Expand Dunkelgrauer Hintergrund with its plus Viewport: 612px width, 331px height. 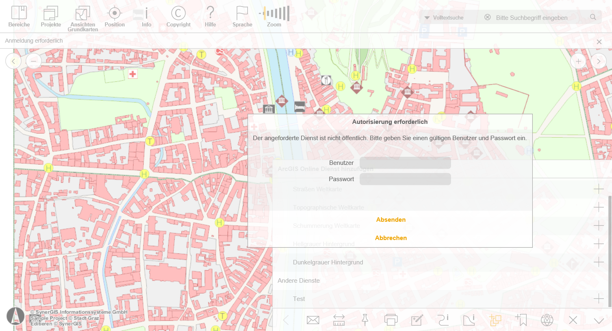coord(598,262)
